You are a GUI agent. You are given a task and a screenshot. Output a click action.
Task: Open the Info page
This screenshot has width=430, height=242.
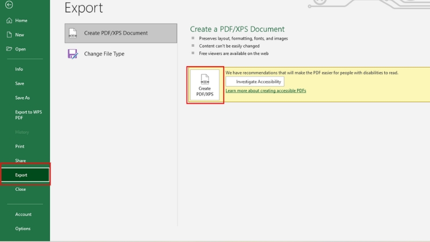[x=19, y=69]
